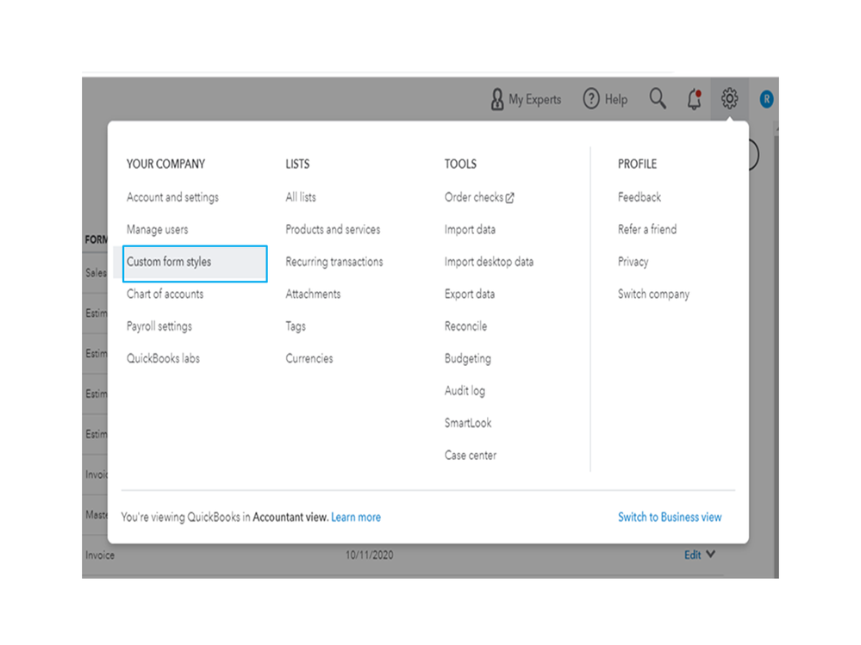The image size is (861, 645).
Task: Select Refer a friend
Action: pyautogui.click(x=647, y=229)
